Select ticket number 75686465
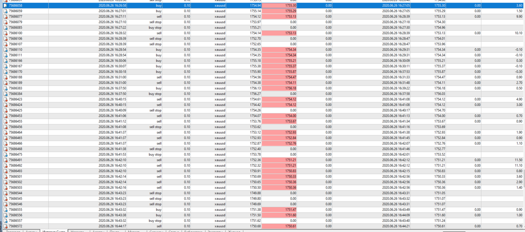The image size is (525, 232). pos(15,138)
